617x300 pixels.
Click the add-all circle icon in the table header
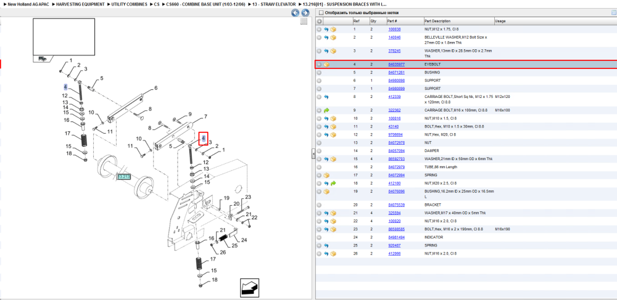click(320, 21)
